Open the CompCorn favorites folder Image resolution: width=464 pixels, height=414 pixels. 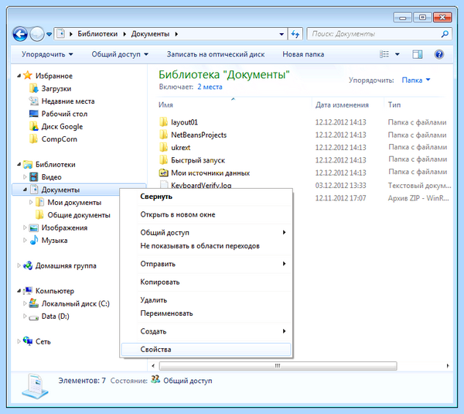click(x=53, y=139)
